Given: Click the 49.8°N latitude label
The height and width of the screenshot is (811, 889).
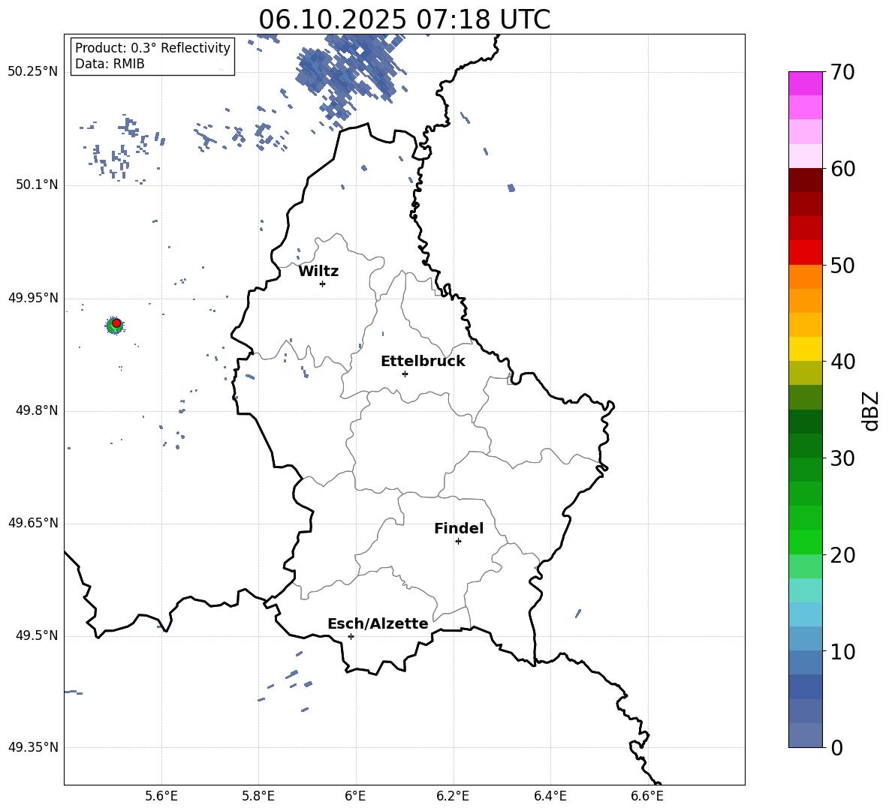Looking at the screenshot, I should (37, 410).
